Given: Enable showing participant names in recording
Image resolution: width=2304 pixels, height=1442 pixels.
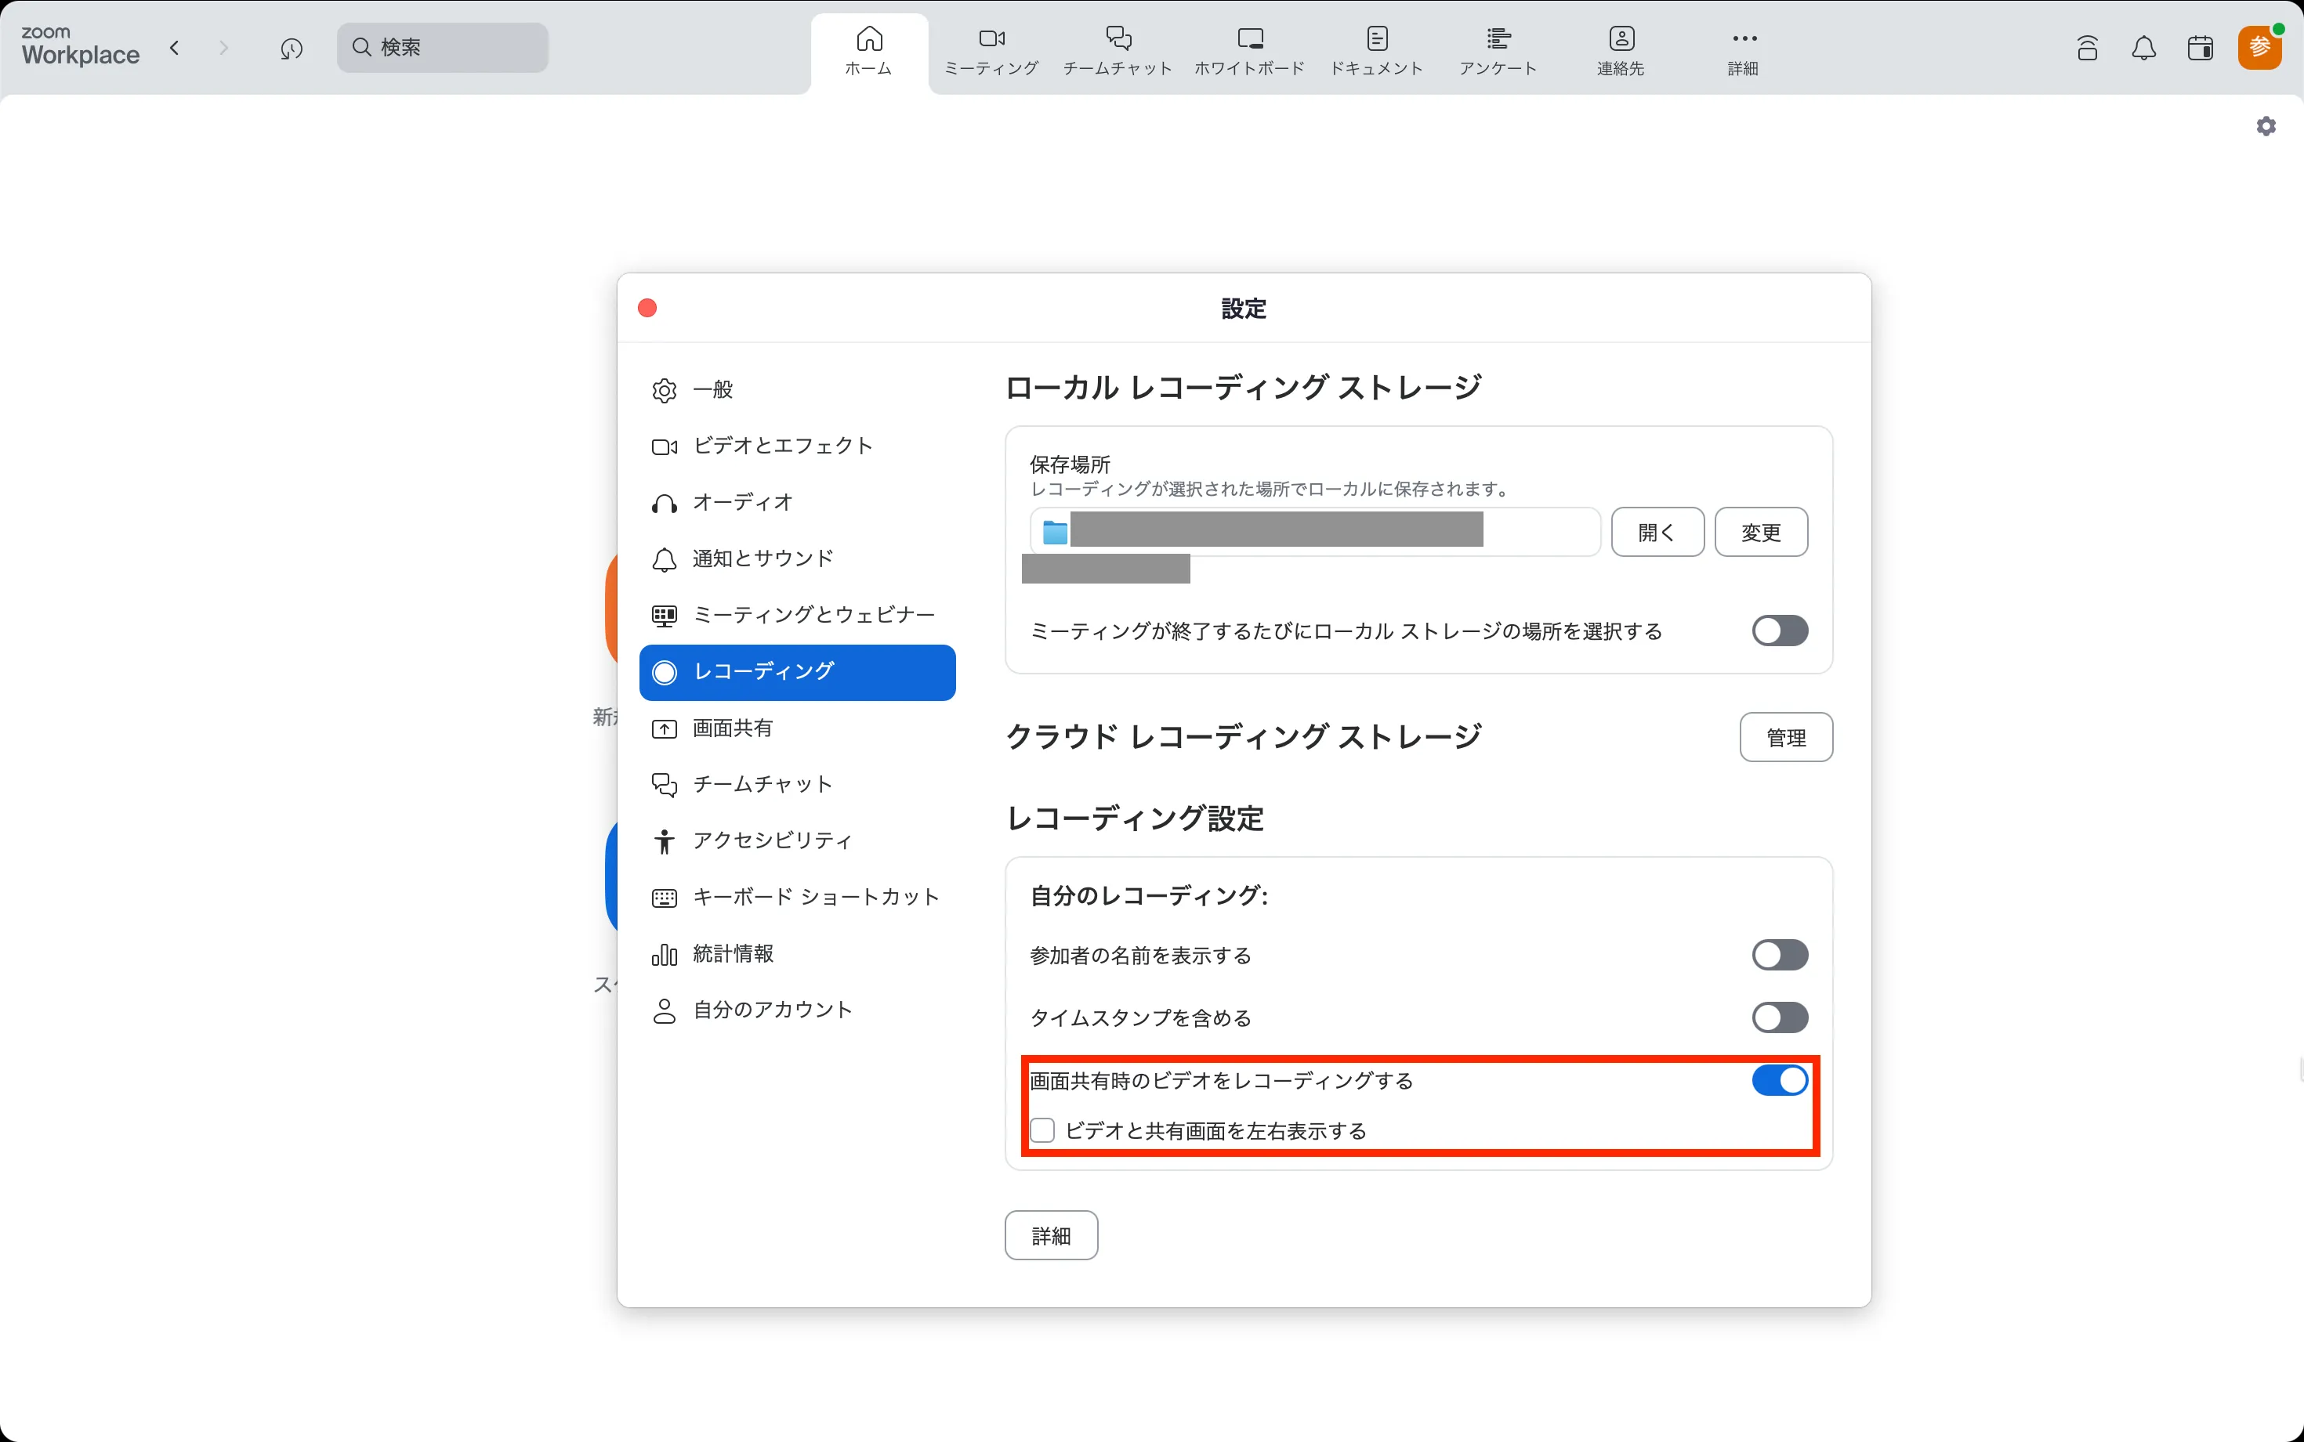Looking at the screenshot, I should click(x=1778, y=955).
